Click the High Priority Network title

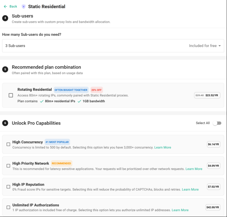pyautogui.click(x=31, y=163)
